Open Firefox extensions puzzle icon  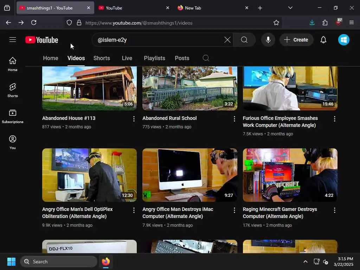[325, 22]
